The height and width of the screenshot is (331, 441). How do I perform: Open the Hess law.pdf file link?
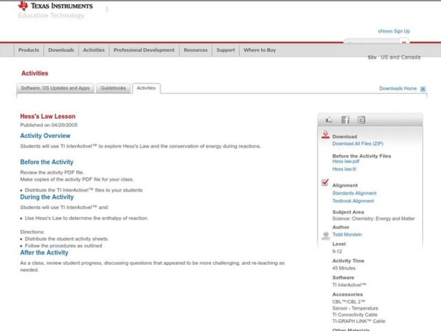346,162
